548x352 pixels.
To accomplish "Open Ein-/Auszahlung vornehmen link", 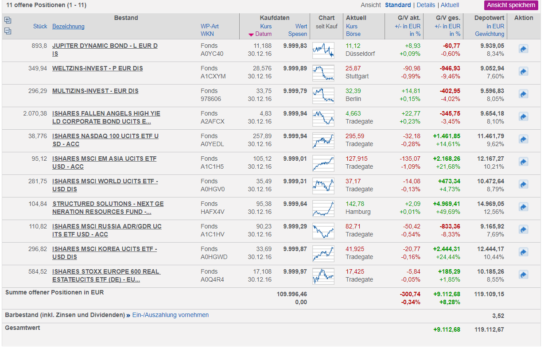I will (x=170, y=315).
